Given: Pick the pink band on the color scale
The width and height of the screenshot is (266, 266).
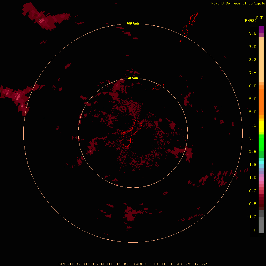Looking at the screenshot, I should click(261, 179).
